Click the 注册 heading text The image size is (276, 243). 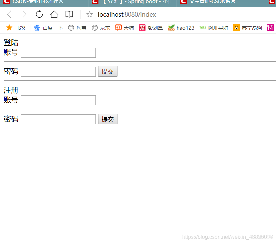11,90
